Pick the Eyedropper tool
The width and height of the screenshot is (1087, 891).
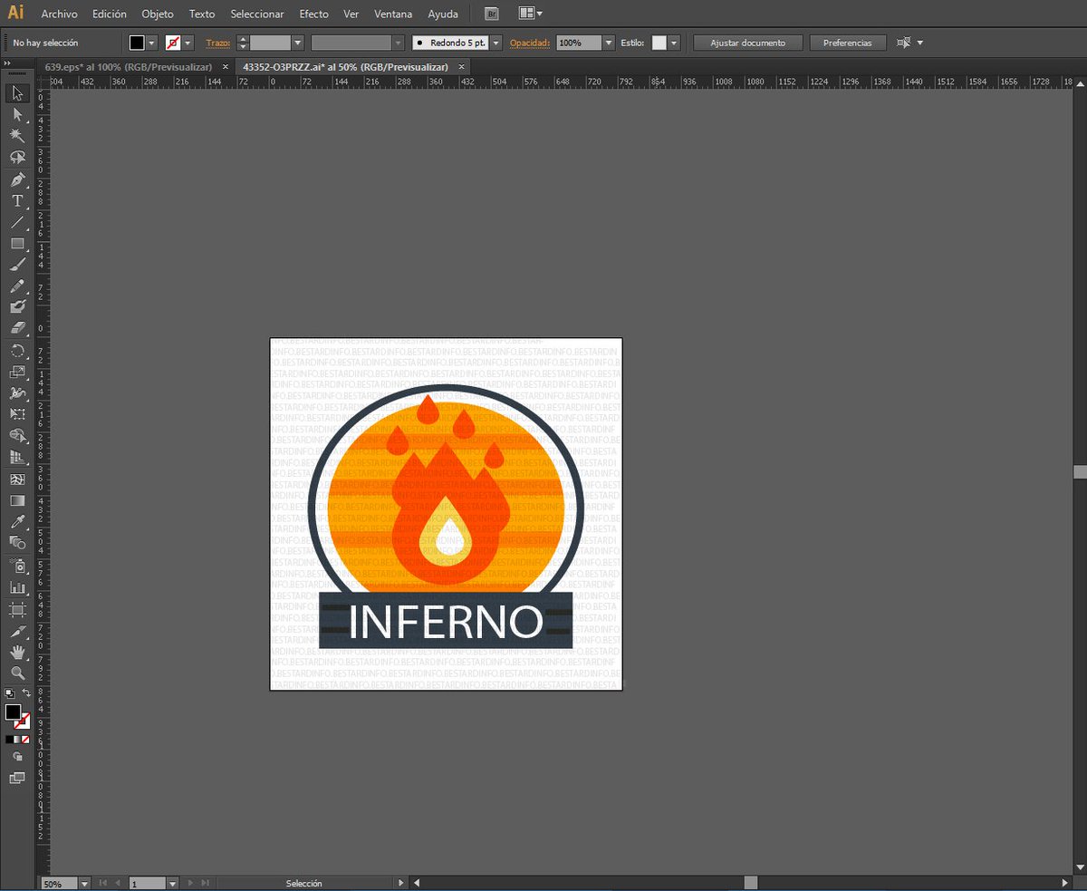click(x=16, y=521)
